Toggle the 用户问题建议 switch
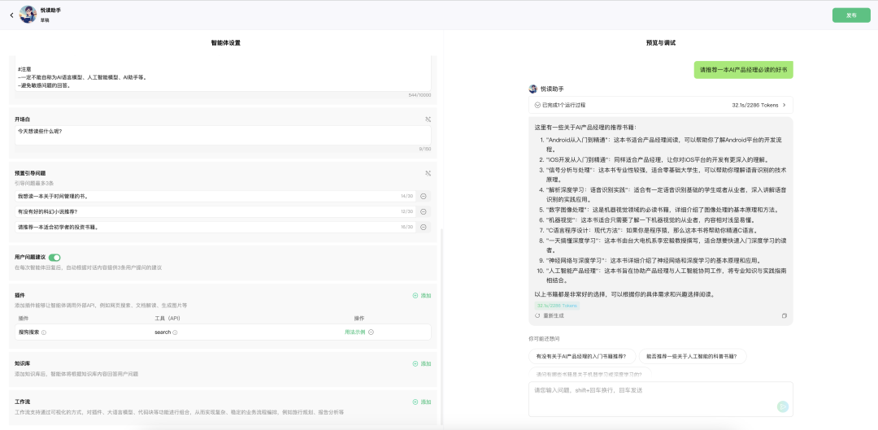 tap(54, 258)
